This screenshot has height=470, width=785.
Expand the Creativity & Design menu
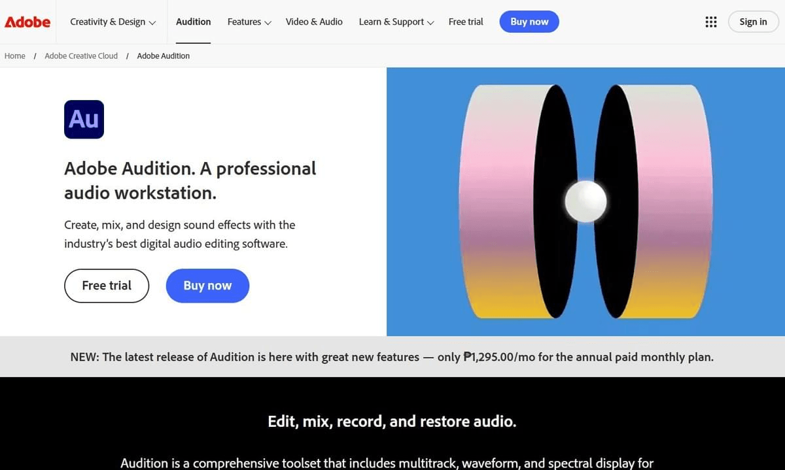coord(113,22)
